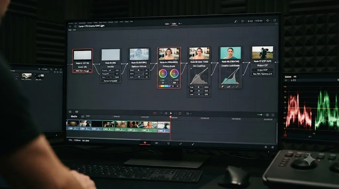339x189 pixels.
Task: Click the second icon in the timeline toolbar
Action: 76,112
